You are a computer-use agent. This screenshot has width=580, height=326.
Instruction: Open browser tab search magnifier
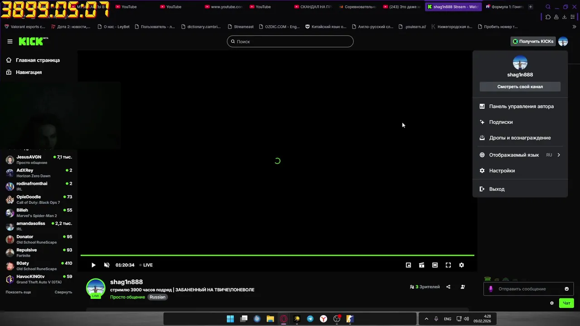coord(548,7)
